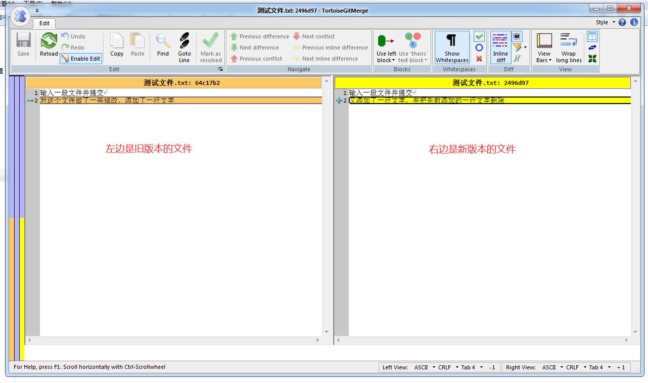Open the blue Help question mark
Viewport: 648px width, 383px height.
622,22
